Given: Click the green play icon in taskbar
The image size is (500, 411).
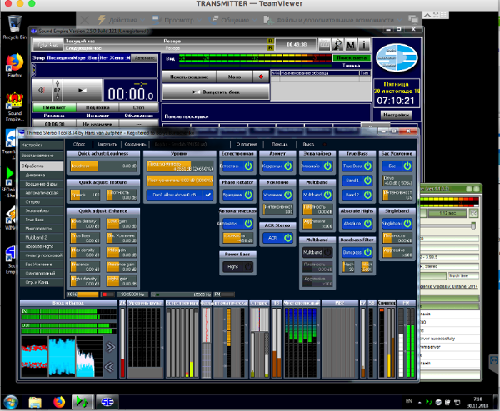Looking at the screenshot, I should 82,402.
